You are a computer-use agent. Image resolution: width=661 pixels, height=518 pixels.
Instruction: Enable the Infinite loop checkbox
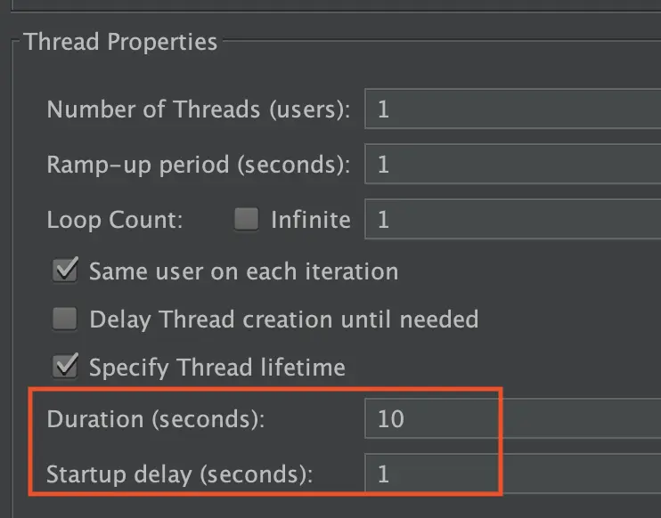246,219
